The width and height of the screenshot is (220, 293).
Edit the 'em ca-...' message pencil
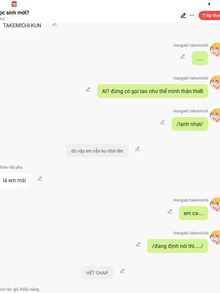(x=170, y=212)
